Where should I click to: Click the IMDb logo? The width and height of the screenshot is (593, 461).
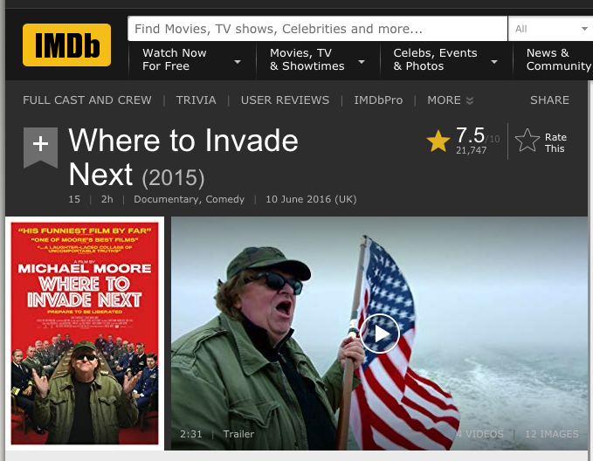pyautogui.click(x=66, y=45)
